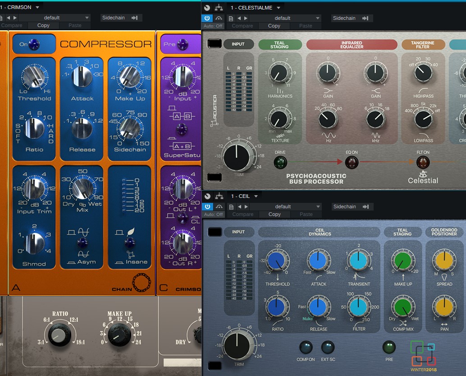
Task: Toggle Celestialme plugin power bypass button
Action: [207, 18]
